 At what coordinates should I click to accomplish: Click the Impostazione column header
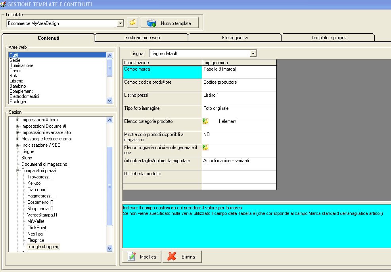(162, 63)
